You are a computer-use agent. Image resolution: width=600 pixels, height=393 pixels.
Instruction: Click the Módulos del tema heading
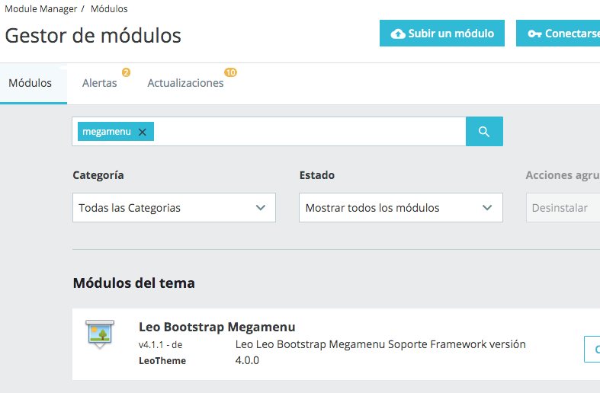pyautogui.click(x=134, y=283)
